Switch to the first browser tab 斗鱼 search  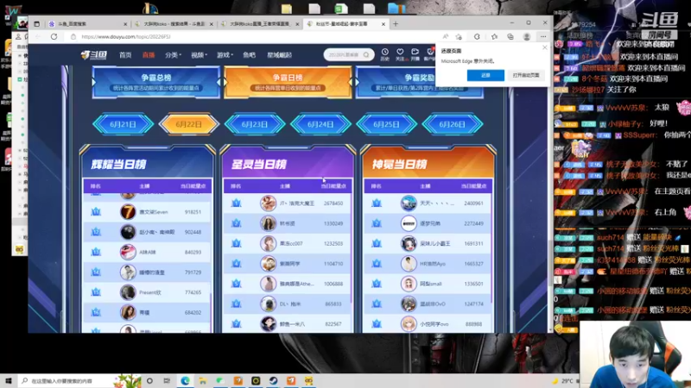coord(87,24)
